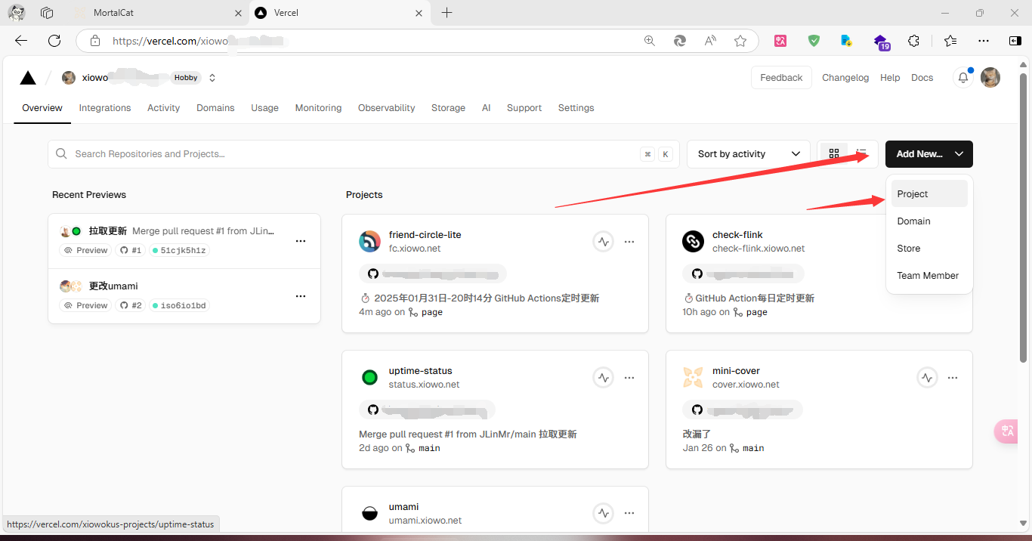Favorite this page with star icon

click(x=740, y=41)
